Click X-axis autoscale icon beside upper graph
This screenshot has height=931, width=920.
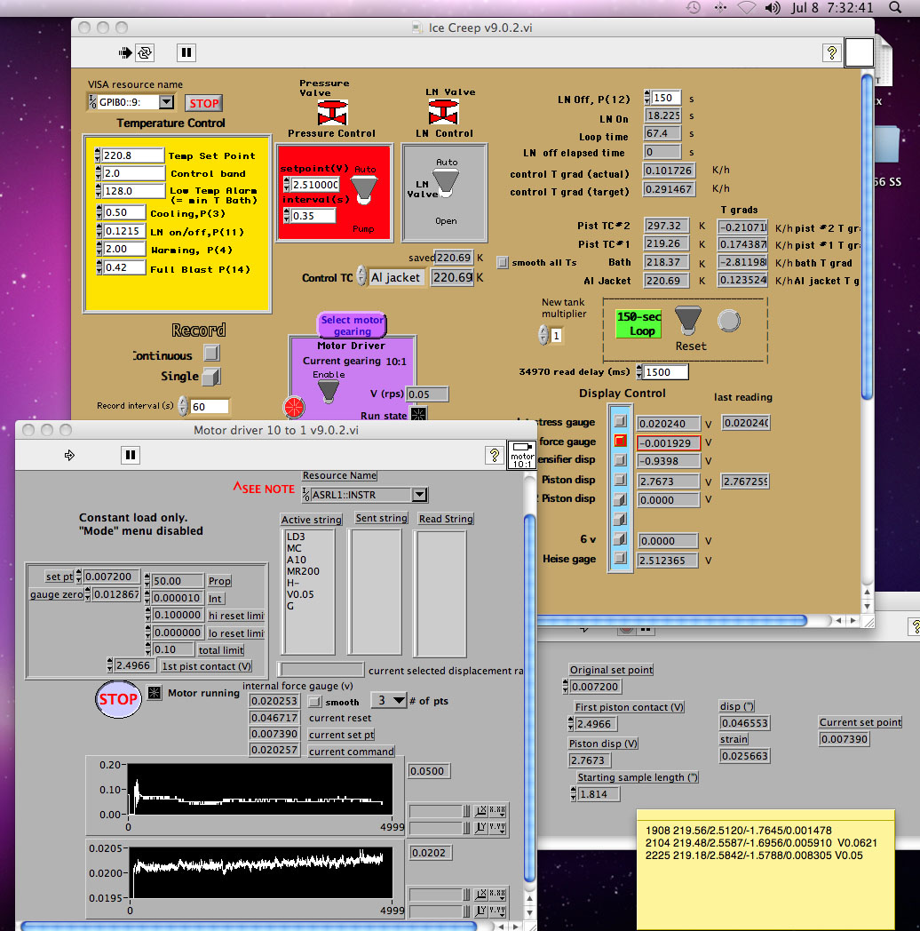point(481,811)
